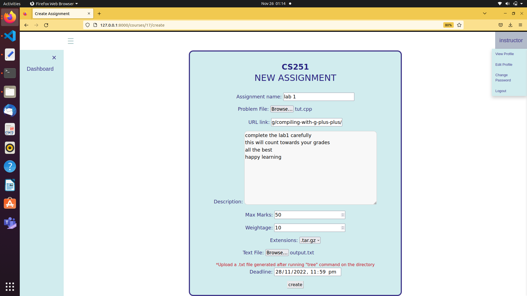527x296 pixels.
Task: Open Rhythmbox from the dock
Action: 10,148
